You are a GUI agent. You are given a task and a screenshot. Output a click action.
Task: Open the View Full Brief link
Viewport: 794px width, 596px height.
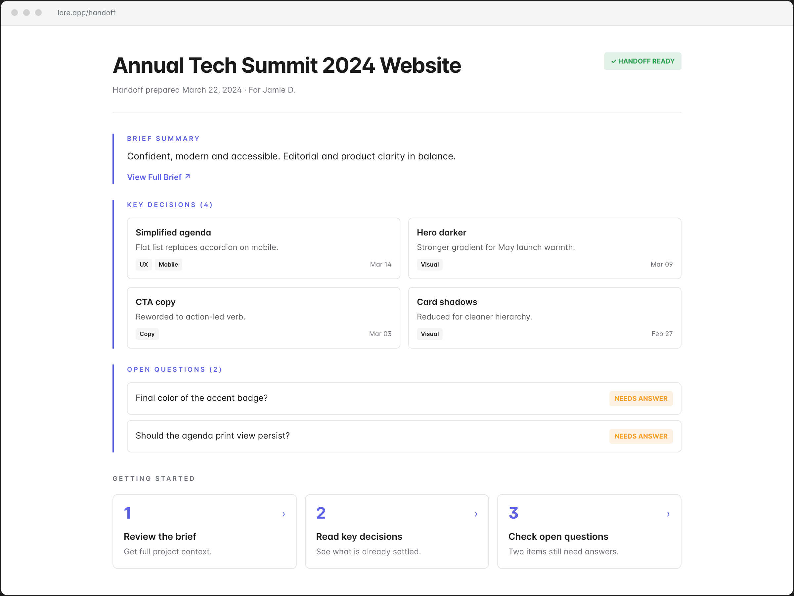pos(155,177)
